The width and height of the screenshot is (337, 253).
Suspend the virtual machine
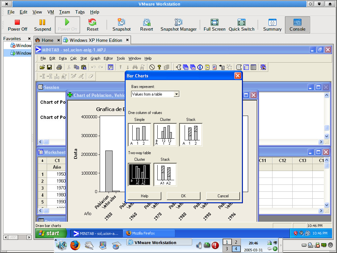click(42, 25)
